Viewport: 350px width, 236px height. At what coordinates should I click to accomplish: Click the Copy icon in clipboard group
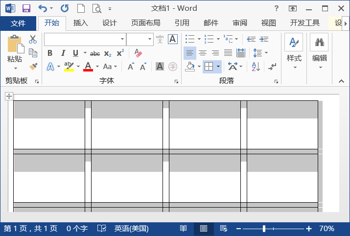point(33,53)
